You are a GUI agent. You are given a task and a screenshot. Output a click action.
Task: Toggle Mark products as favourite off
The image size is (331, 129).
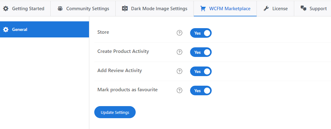click(x=201, y=91)
